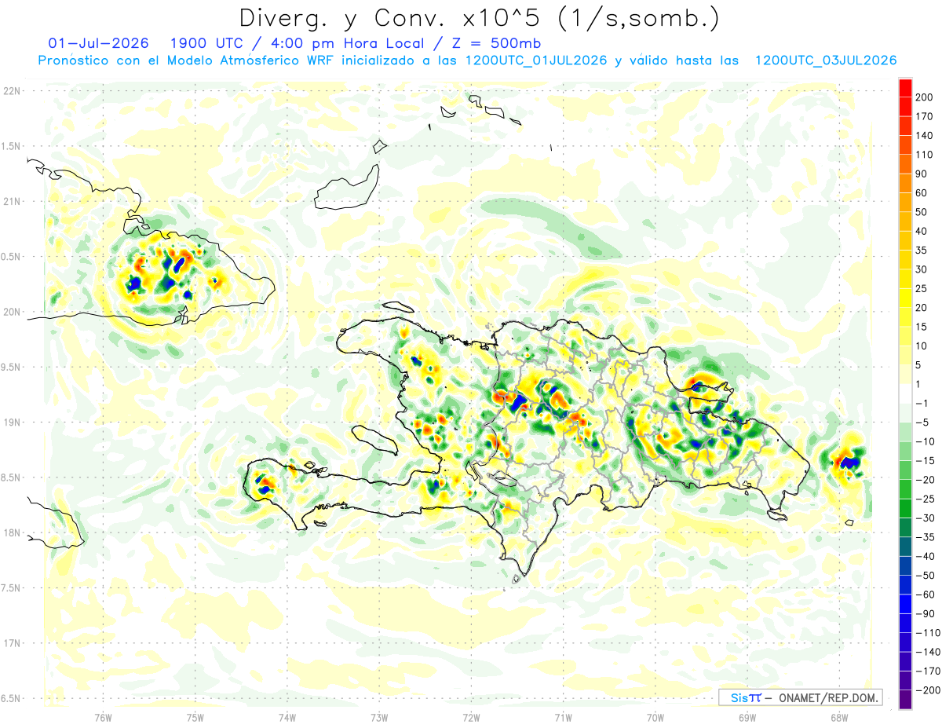The height and width of the screenshot is (728, 942).
Task: Click the initialization time "1200UTC_01JUL2026"
Action: pyautogui.click(x=536, y=60)
